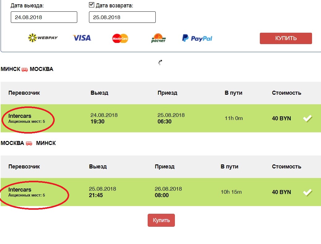Click the bus icon between Москва and Минск

[29, 143]
